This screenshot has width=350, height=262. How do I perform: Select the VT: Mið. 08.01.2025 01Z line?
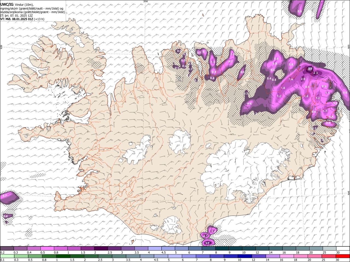(x=17, y=19)
